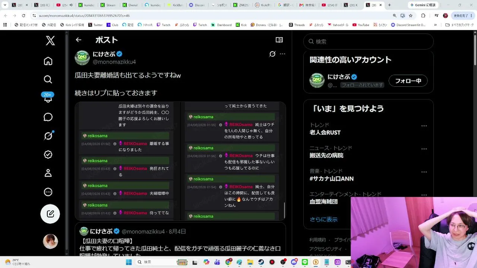Open the Threads bookmark

click(x=297, y=25)
